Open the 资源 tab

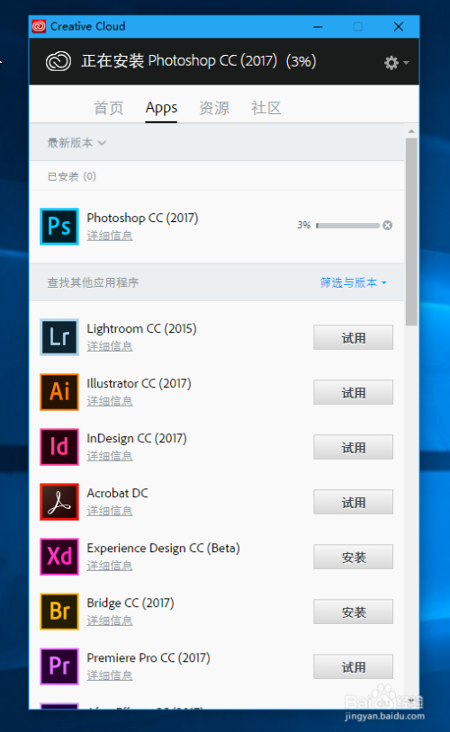point(214,108)
